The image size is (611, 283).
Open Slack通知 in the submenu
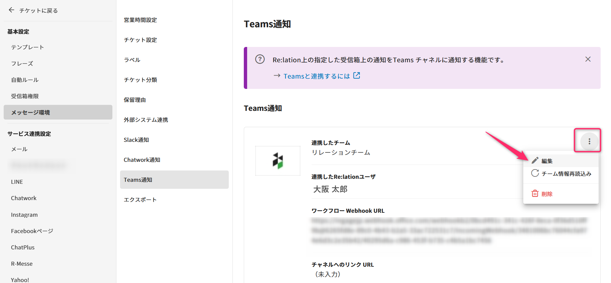pos(136,140)
